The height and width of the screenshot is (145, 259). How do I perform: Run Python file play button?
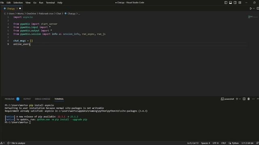[251, 8]
